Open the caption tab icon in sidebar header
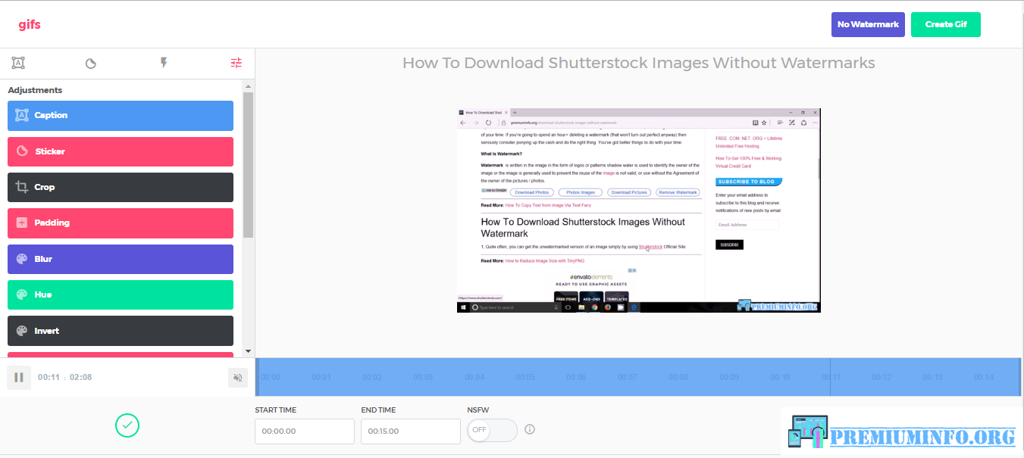This screenshot has height=458, width=1024. (19, 63)
